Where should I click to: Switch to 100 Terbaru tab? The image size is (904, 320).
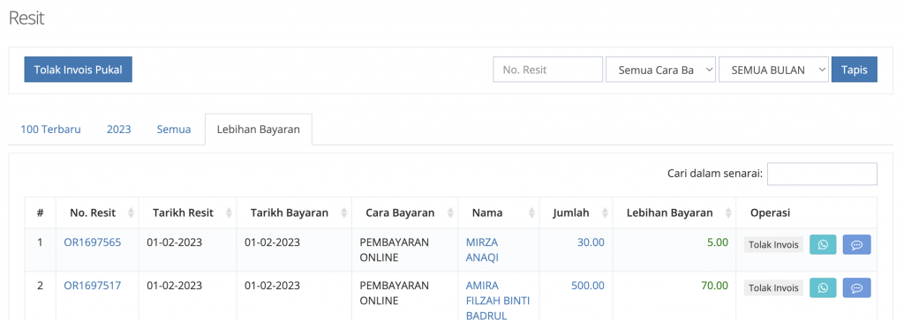click(x=50, y=130)
